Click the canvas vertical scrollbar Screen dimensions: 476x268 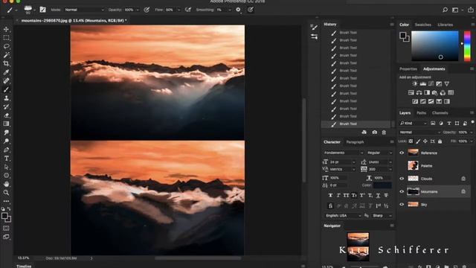[303, 140]
